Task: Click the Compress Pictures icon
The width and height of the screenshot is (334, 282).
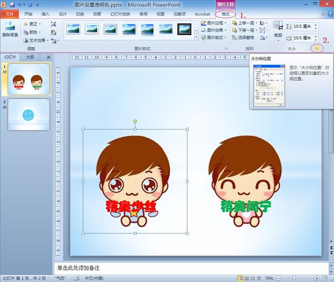Action: pos(53,24)
